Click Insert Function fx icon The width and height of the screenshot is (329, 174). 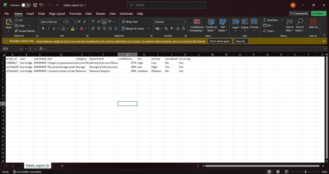(x=41, y=49)
